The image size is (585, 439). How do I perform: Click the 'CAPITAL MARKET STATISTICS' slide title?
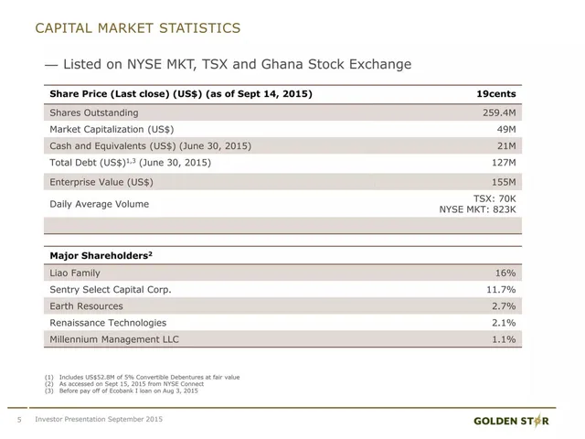click(138, 28)
